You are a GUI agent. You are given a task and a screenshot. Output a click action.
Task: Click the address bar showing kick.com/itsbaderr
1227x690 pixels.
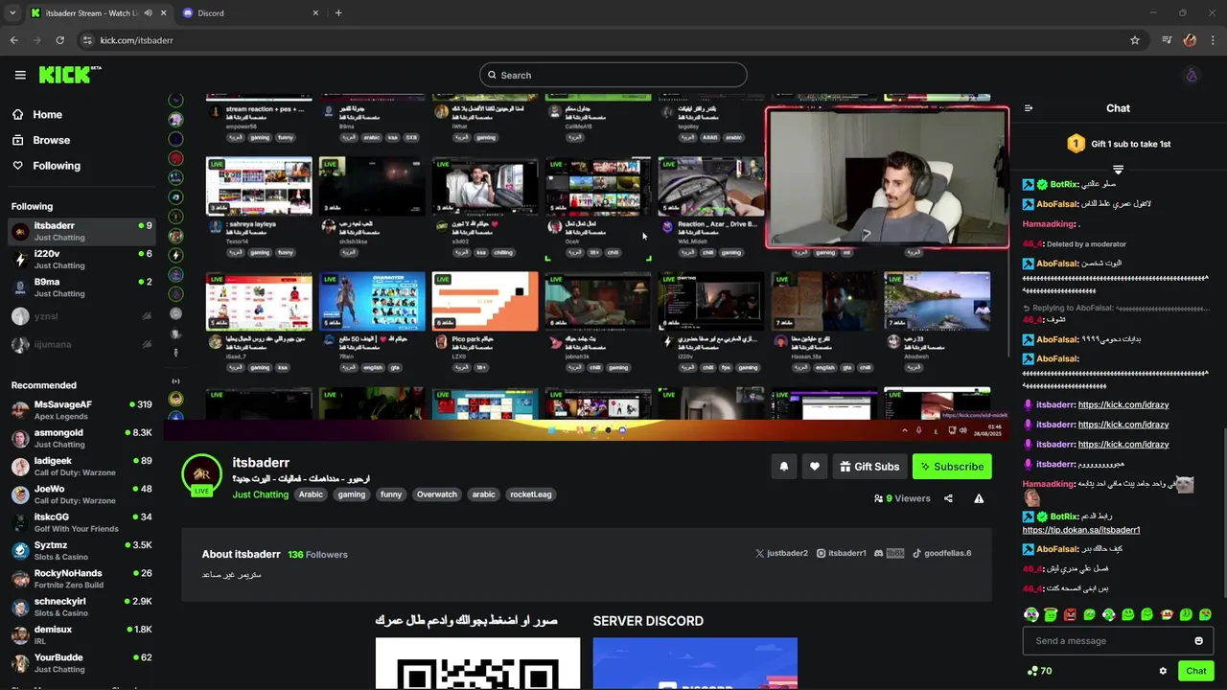[604, 40]
